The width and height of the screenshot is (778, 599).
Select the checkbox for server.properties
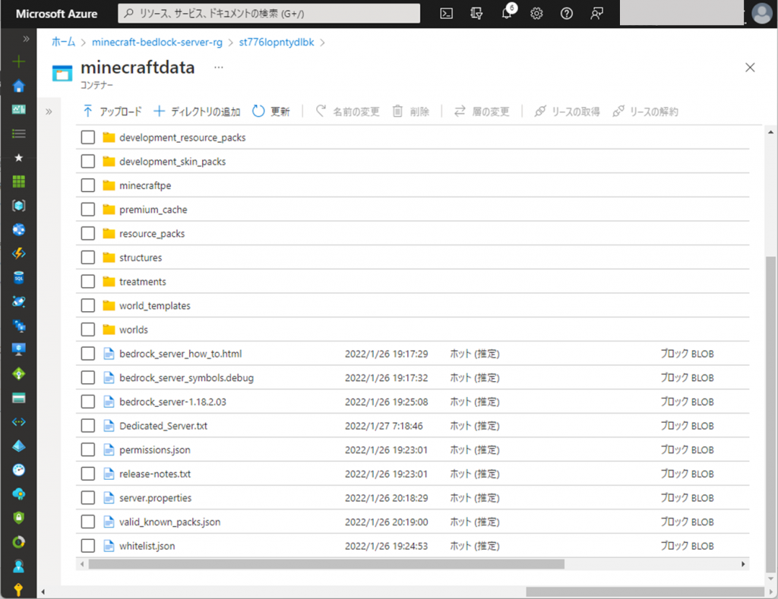pyautogui.click(x=88, y=498)
